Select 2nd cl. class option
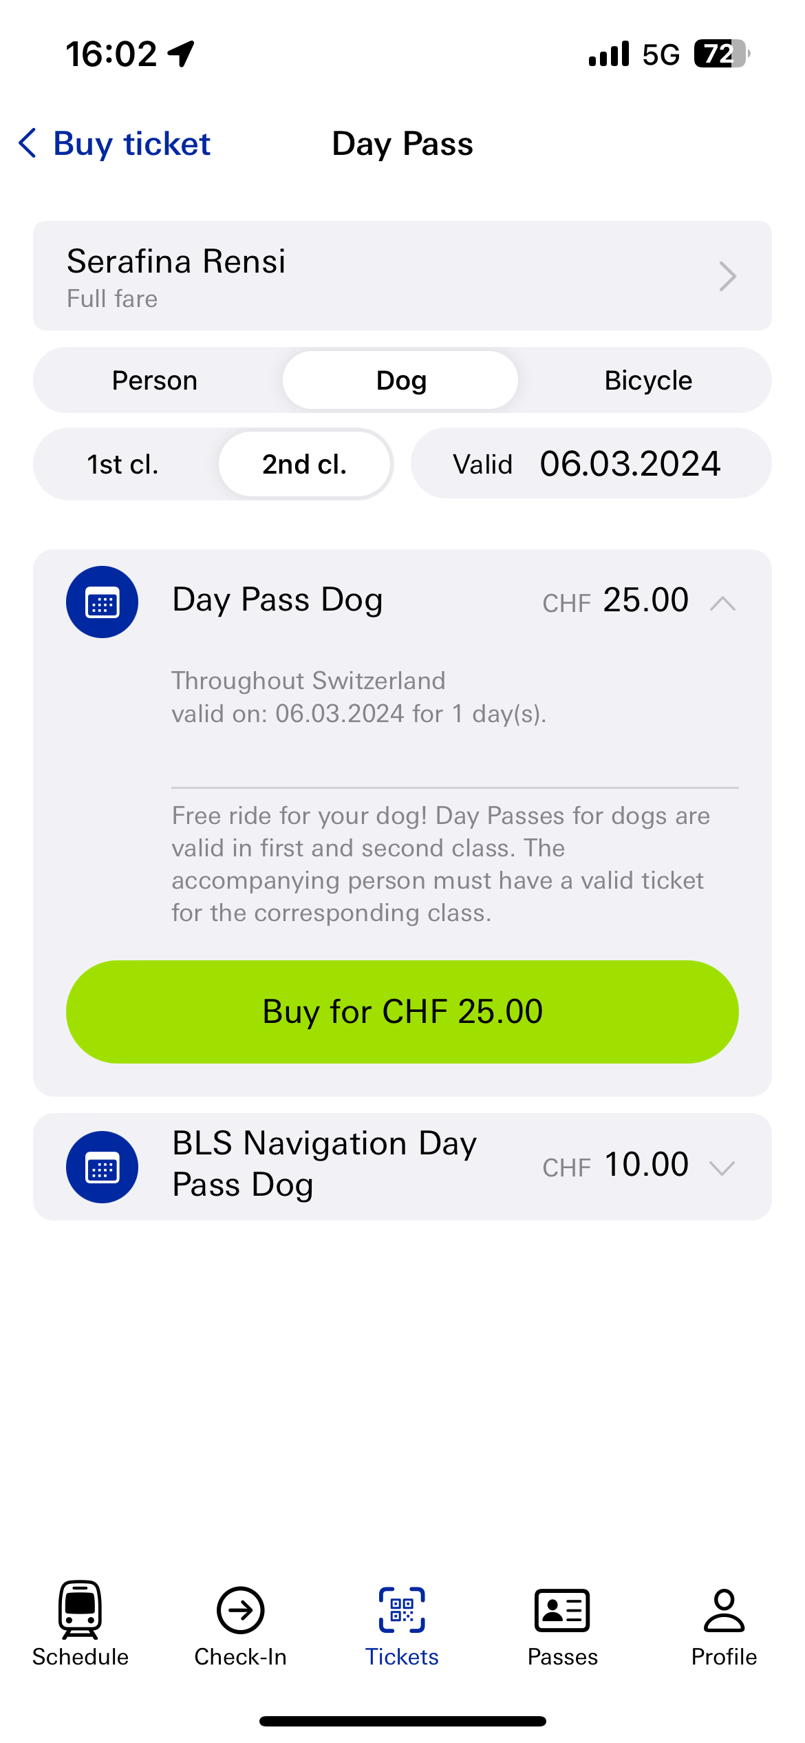805x1743 pixels. pos(305,464)
